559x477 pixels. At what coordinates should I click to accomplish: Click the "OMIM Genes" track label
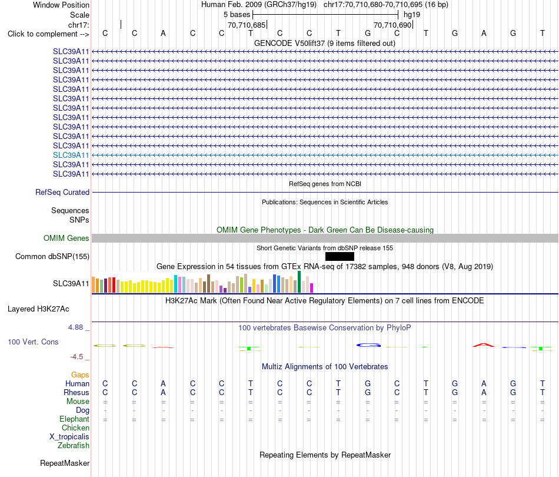pos(66,238)
